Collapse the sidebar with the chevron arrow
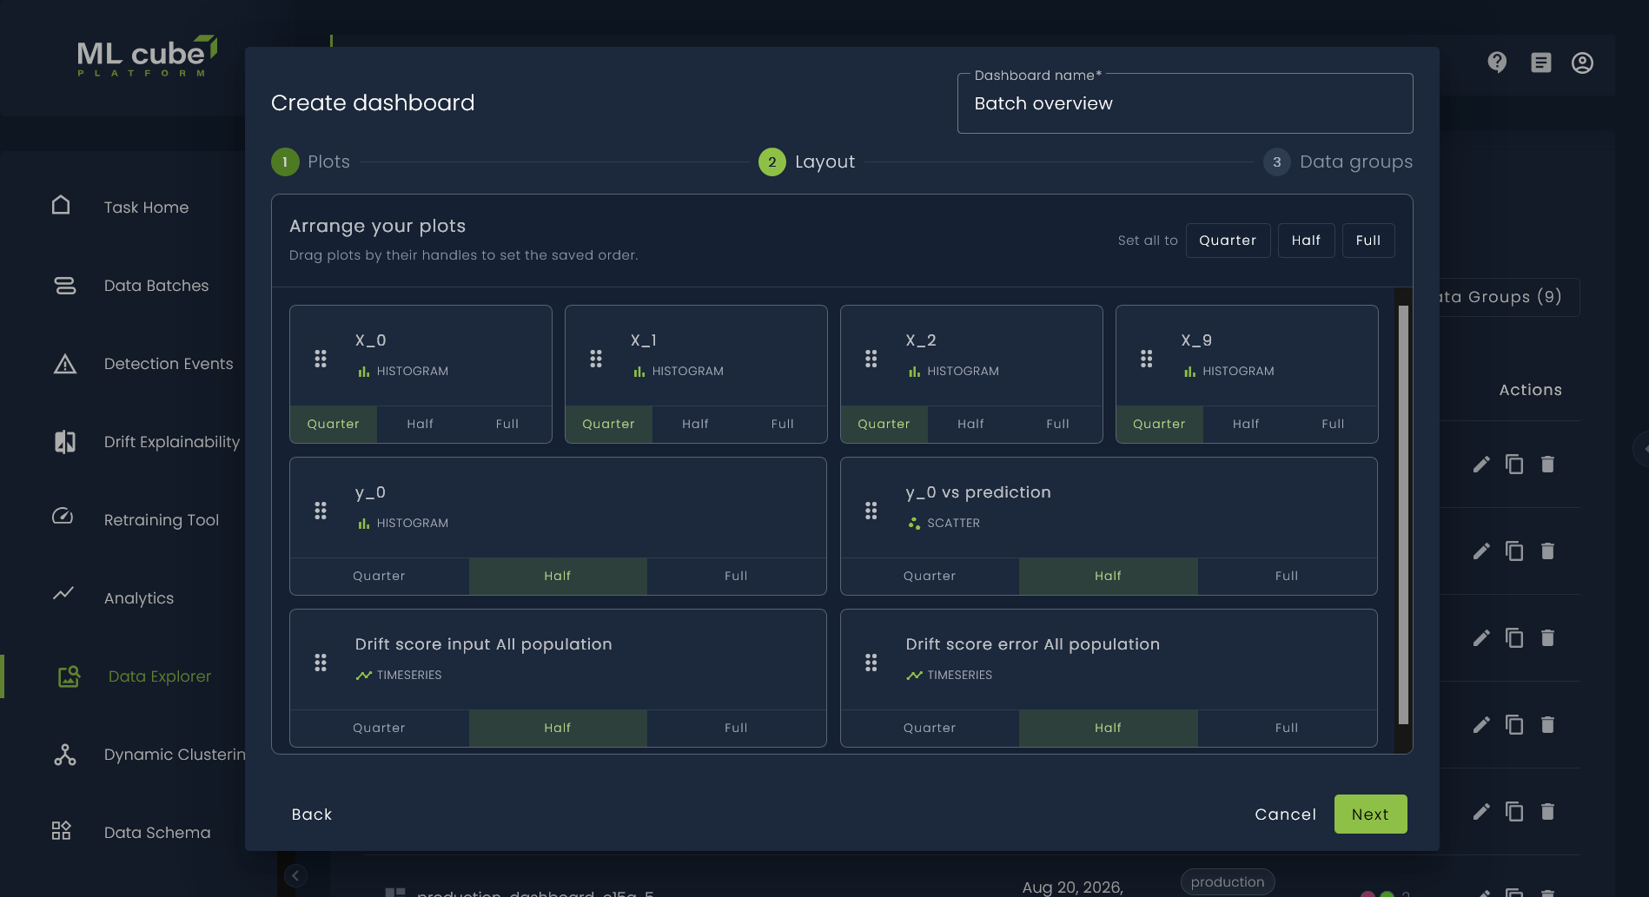 click(295, 875)
